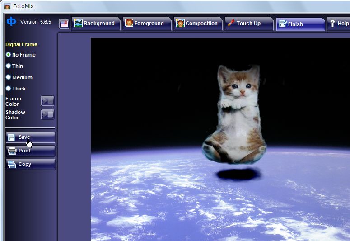Click the kitten in the preview image
350x241 pixels.
235,114
